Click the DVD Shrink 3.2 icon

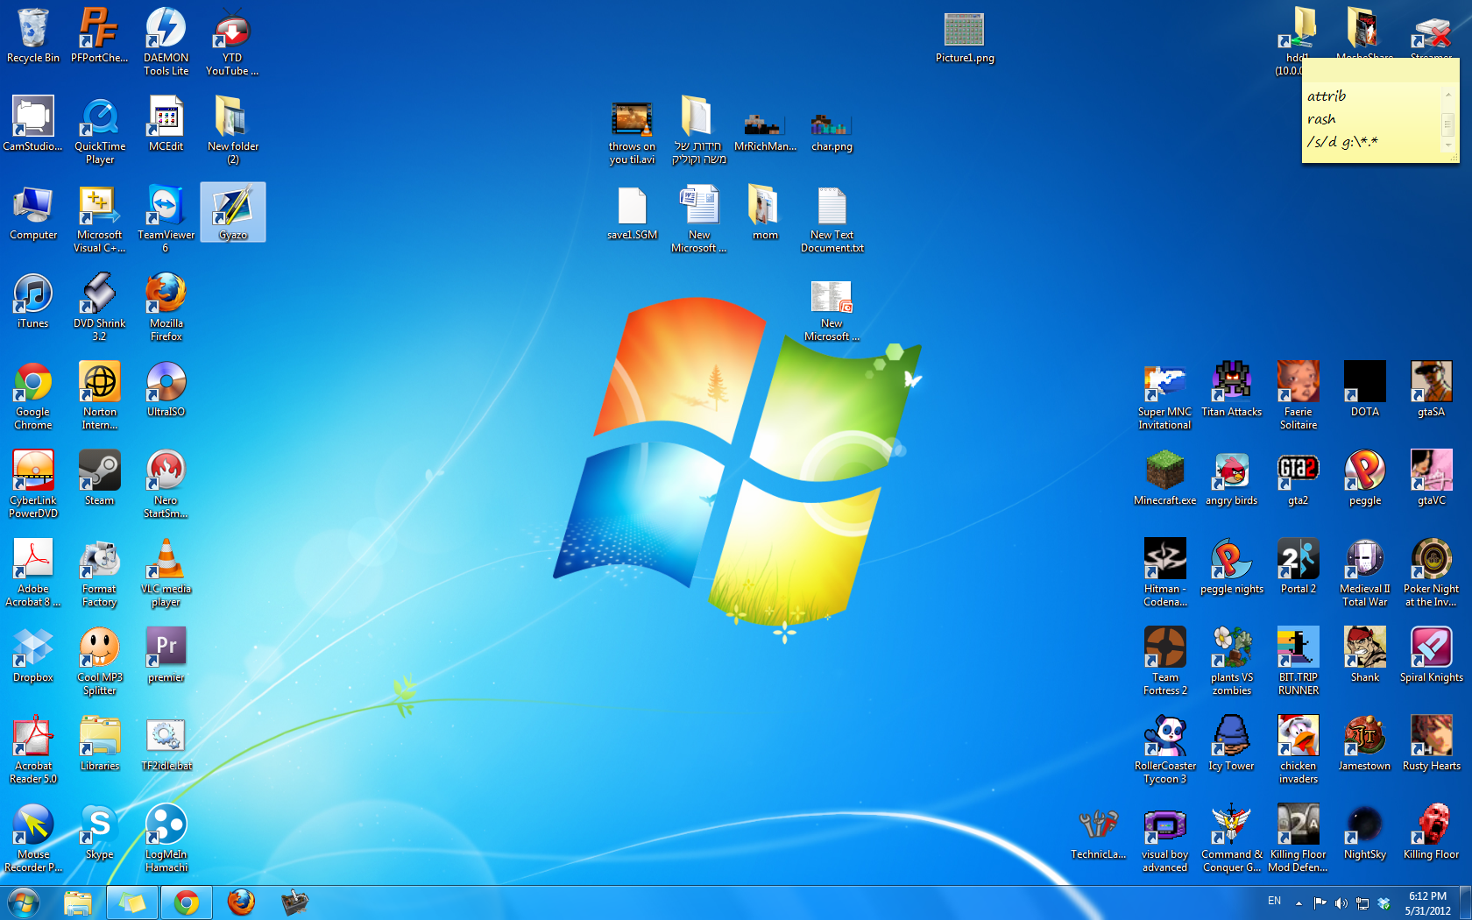(100, 308)
